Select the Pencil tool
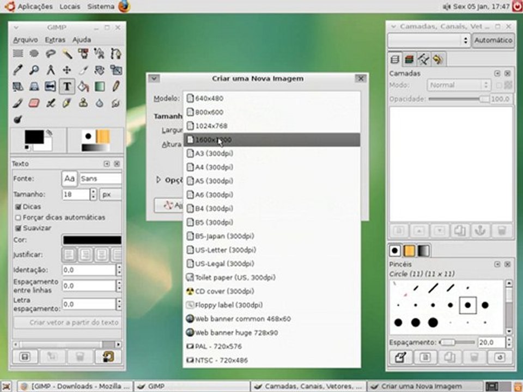Image resolution: width=523 pixels, height=392 pixels. click(115, 87)
